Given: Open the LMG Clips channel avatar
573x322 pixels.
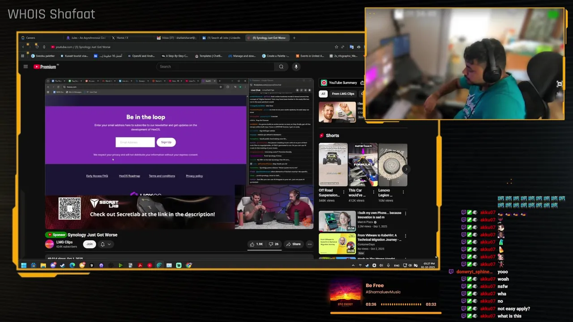Looking at the screenshot, I should point(49,244).
